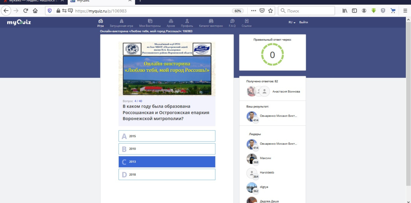Open the Ссылки menu item
The width and height of the screenshot is (411, 203).
(x=247, y=23)
